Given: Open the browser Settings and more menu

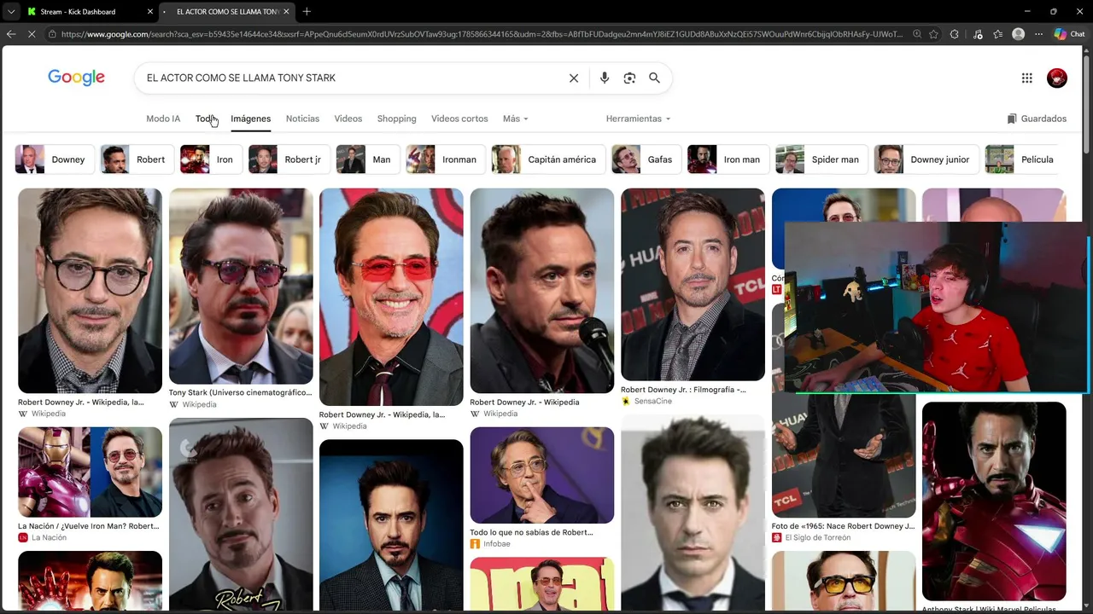Looking at the screenshot, I should (x=1039, y=34).
